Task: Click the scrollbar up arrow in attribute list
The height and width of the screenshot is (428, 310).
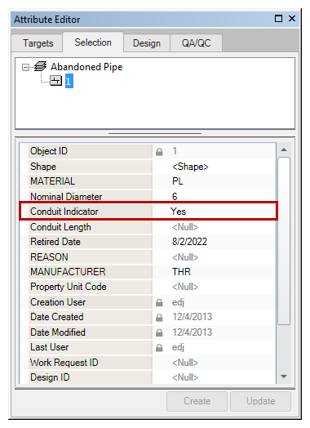Action: pos(284,149)
